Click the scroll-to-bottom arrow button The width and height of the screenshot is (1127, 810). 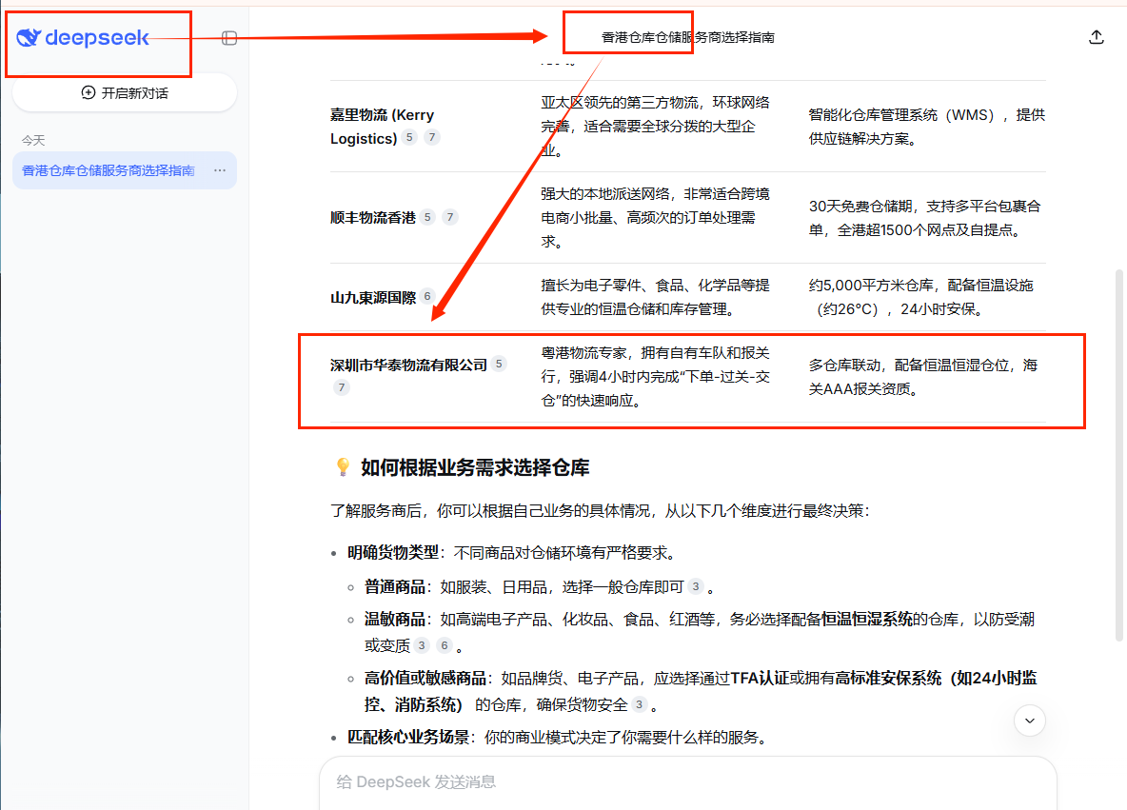coord(1030,721)
